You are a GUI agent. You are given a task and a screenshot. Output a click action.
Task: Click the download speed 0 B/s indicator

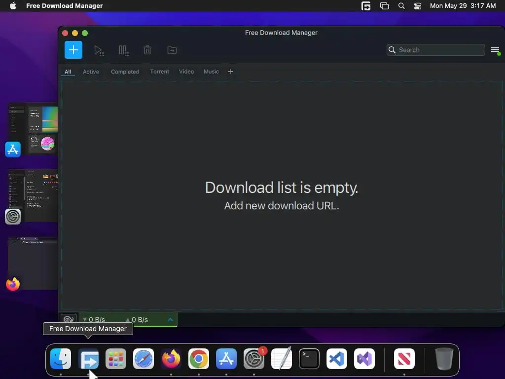coord(94,319)
